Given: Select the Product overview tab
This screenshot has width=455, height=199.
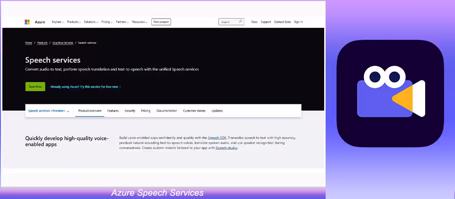Looking at the screenshot, I should point(90,111).
